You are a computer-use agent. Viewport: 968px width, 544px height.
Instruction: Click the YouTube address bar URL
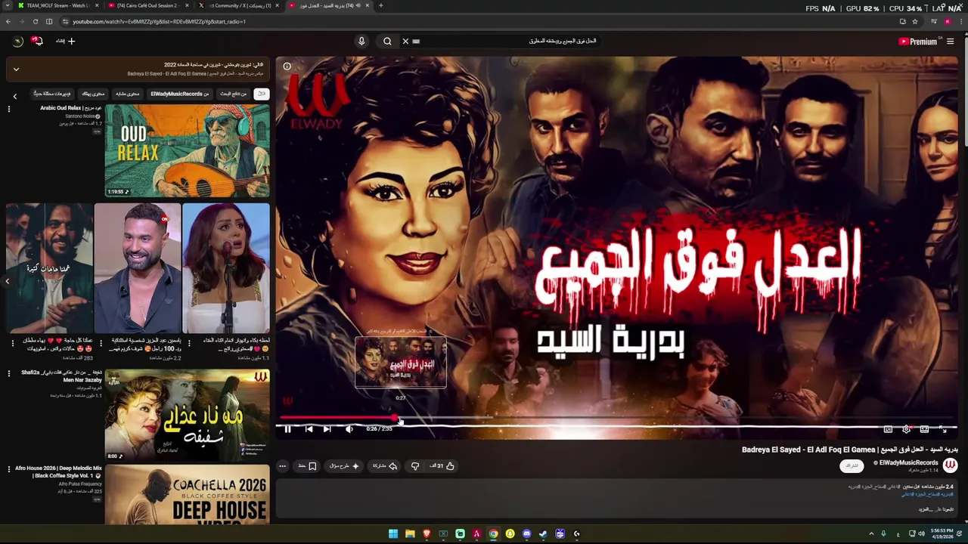(159, 22)
